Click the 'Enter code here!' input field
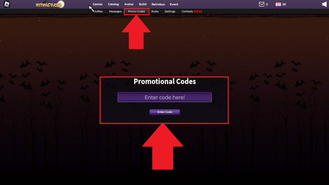This screenshot has height=185, width=329. [164, 97]
